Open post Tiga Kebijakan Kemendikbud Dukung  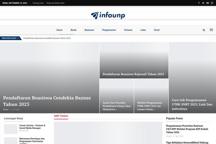[187, 143]
